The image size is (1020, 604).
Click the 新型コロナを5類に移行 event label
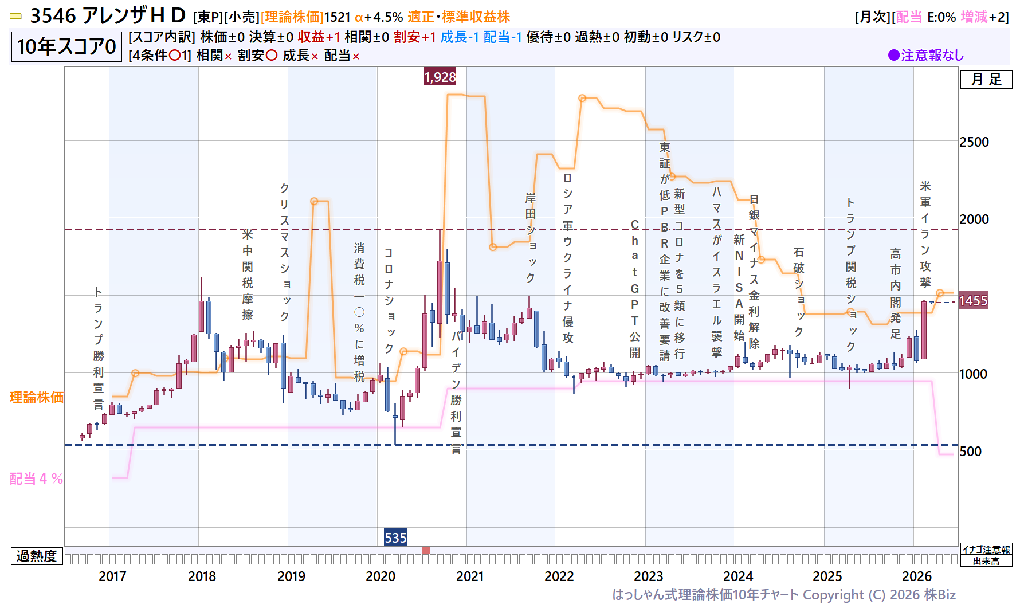pyautogui.click(x=680, y=274)
